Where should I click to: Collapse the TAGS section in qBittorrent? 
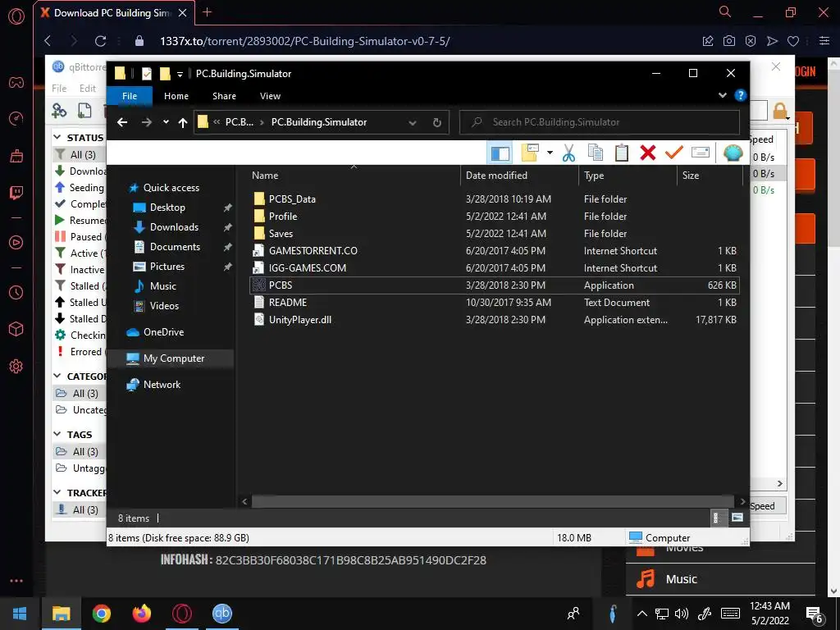[57, 435]
